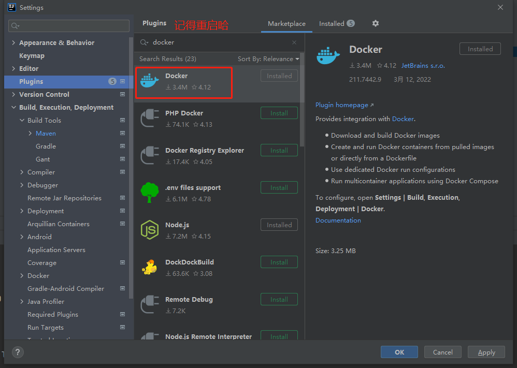Click the OK button
The image size is (517, 368).
(x=399, y=352)
